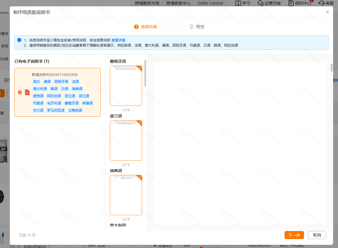This screenshot has width=338, height=248.
Task: Click the red PDF file icon
Action: (x=27, y=92)
